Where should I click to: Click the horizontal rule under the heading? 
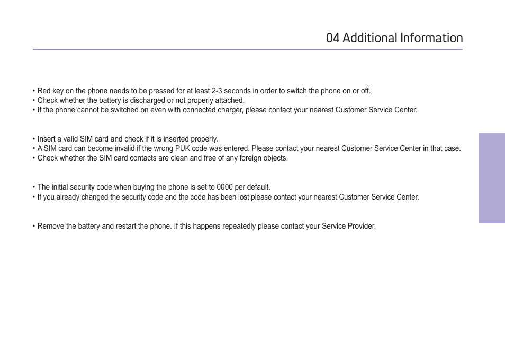click(247, 49)
